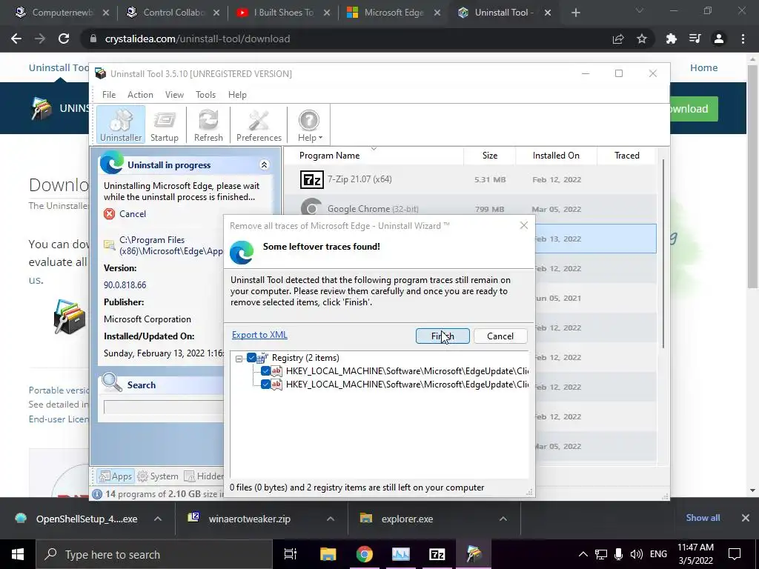Reload the Chrome page

(x=64, y=39)
